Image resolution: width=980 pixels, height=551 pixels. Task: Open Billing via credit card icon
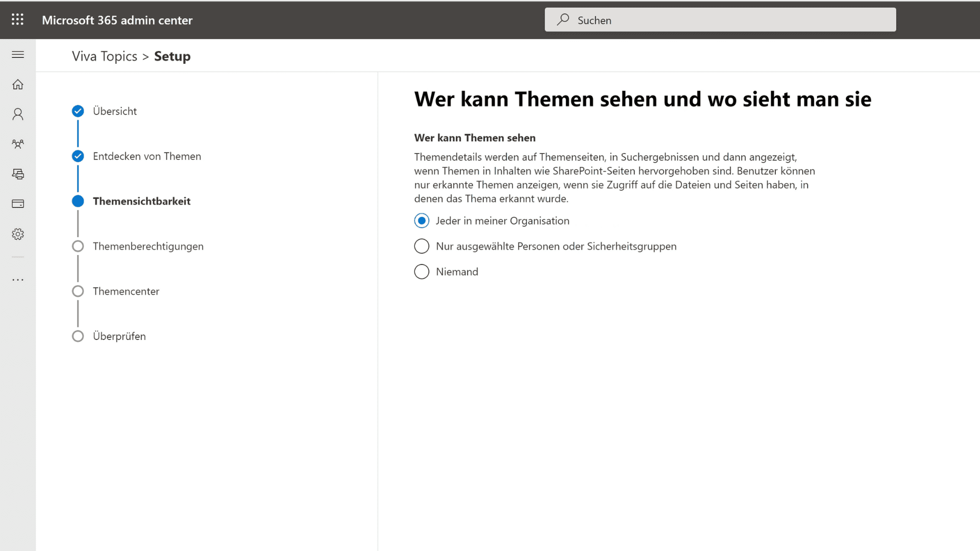point(18,204)
